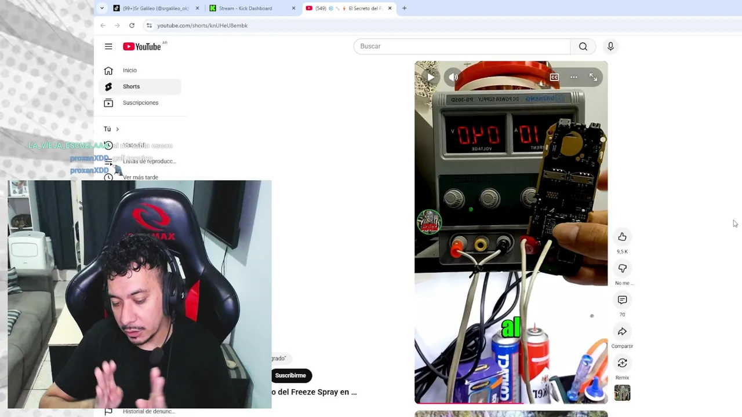Viewport: 742px width, 417px height.
Task: Click the comment count 70
Action: point(622,315)
